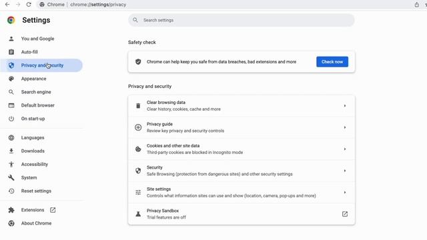
Task: Go to the Appearance section
Action: click(x=33, y=79)
